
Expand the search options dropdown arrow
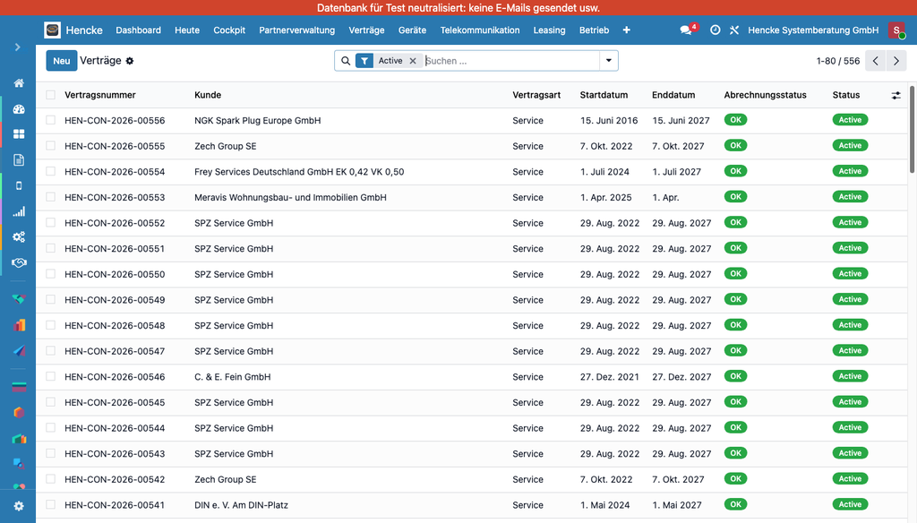tap(609, 61)
